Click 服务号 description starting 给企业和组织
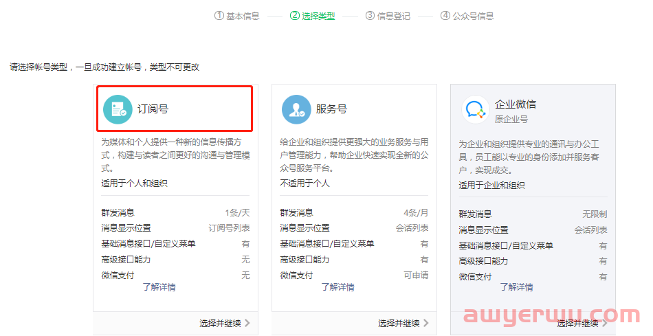The height and width of the screenshot is (336, 653). 354,155
